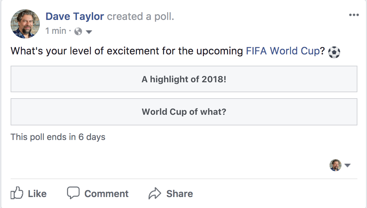The image size is (367, 208).
Task: Open the post options ellipsis menu
Action: click(354, 15)
